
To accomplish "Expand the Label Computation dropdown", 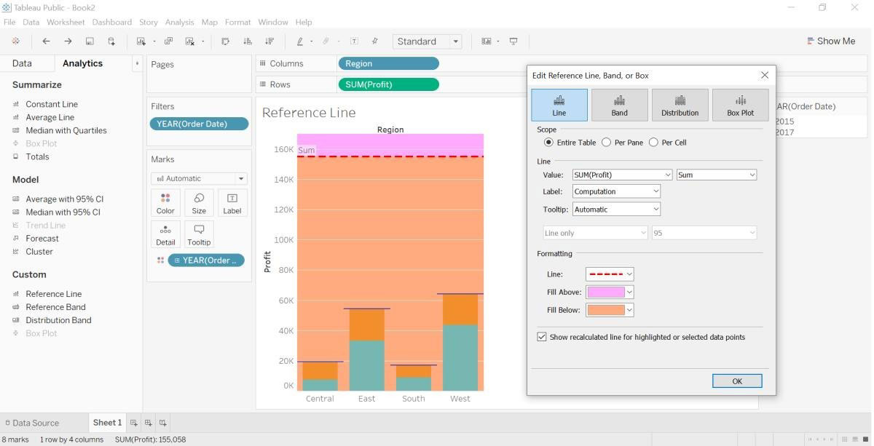I will pyautogui.click(x=616, y=191).
